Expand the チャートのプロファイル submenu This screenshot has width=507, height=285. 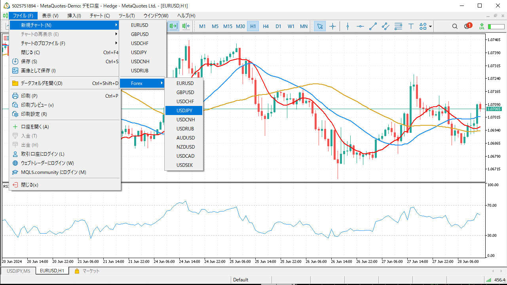pos(65,43)
